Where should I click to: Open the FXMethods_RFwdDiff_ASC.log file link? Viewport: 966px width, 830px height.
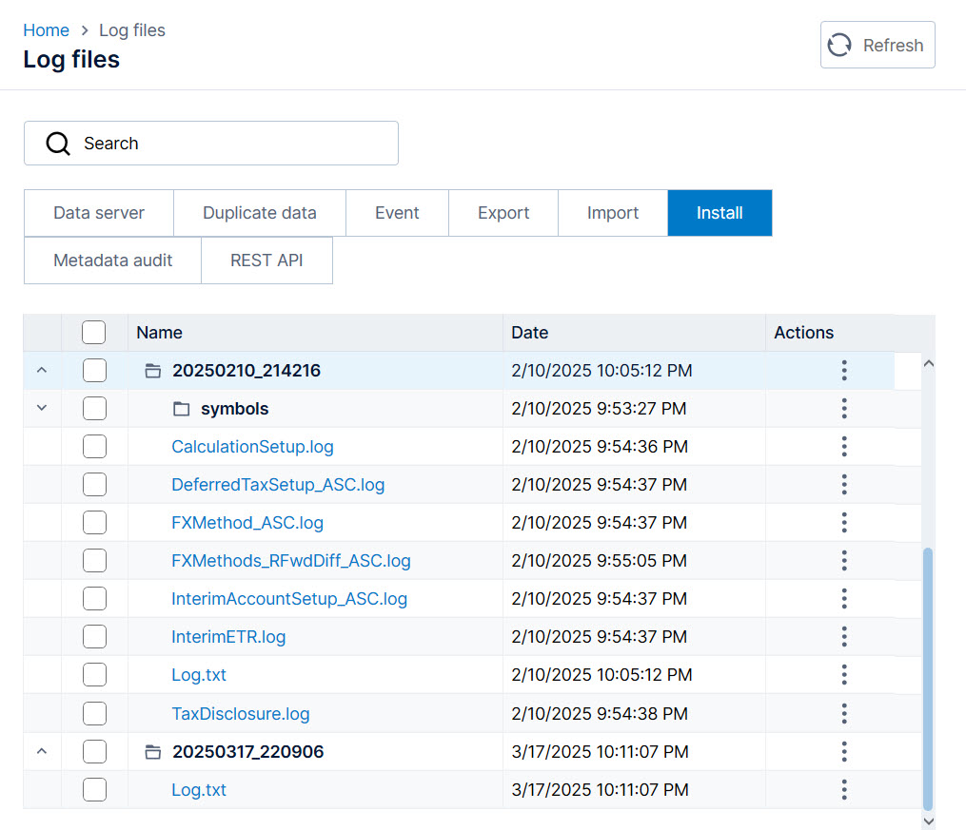pos(290,561)
